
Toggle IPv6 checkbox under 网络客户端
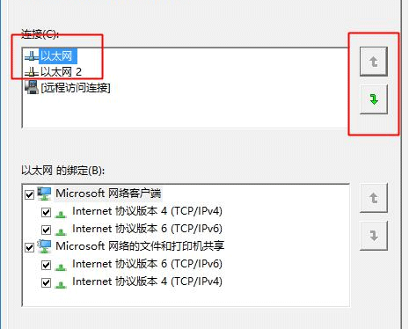click(46, 230)
